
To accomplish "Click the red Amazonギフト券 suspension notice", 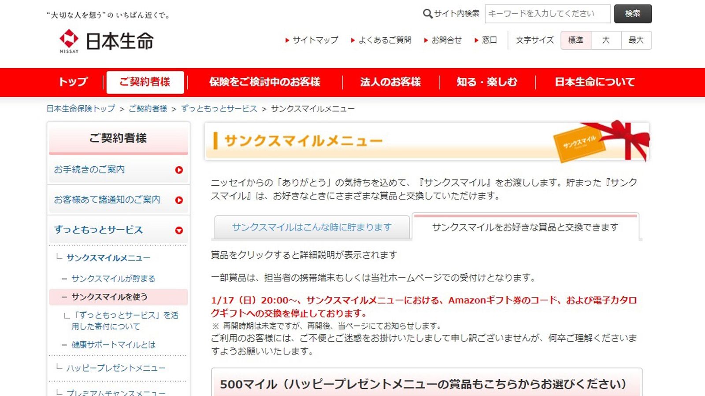I will coord(424,307).
